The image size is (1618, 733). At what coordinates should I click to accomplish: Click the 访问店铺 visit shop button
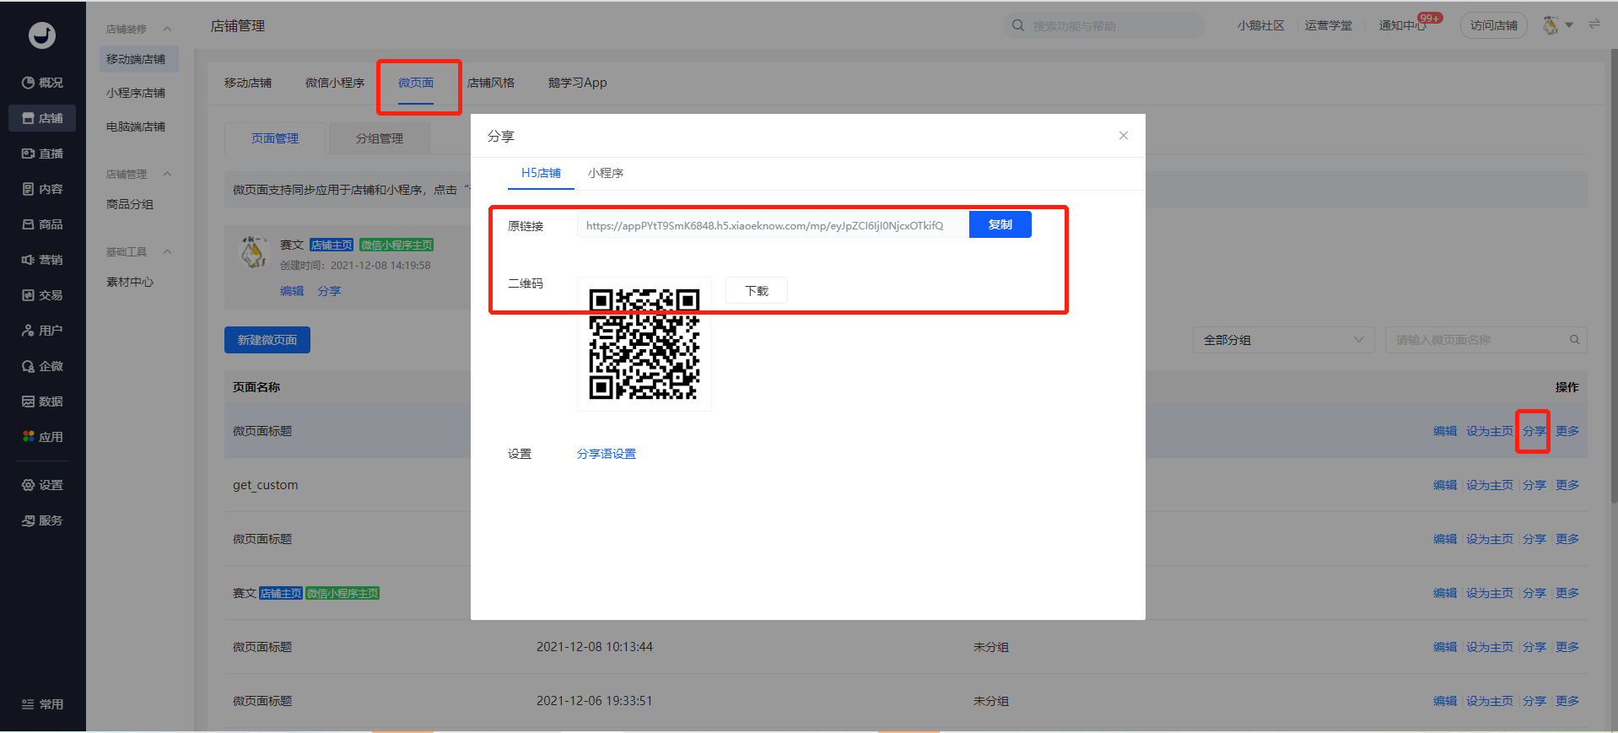point(1494,25)
